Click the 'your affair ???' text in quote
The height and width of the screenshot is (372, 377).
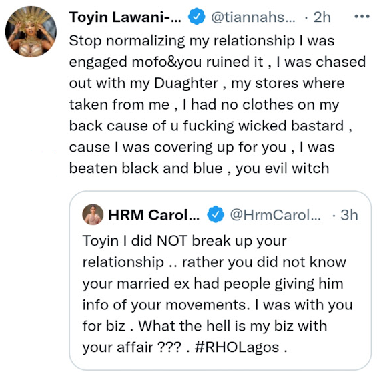[131, 347]
